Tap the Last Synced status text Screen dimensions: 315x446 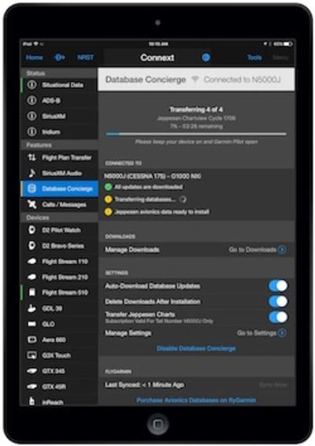click(x=144, y=385)
